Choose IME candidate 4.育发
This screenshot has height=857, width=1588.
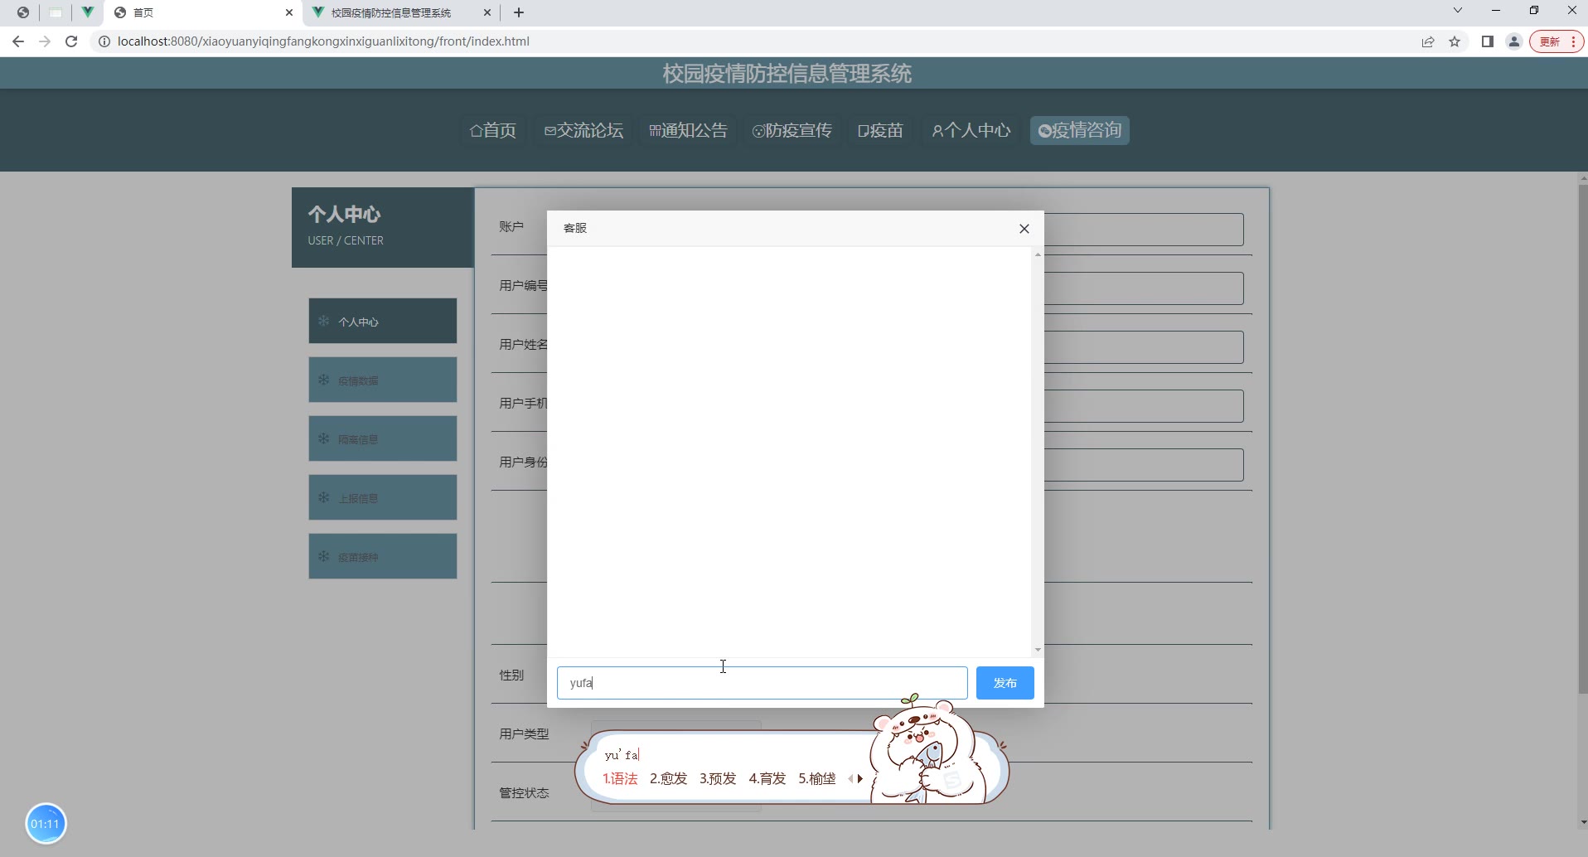point(767,778)
